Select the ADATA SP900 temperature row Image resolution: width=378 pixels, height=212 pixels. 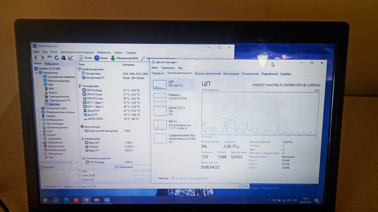click(112, 119)
